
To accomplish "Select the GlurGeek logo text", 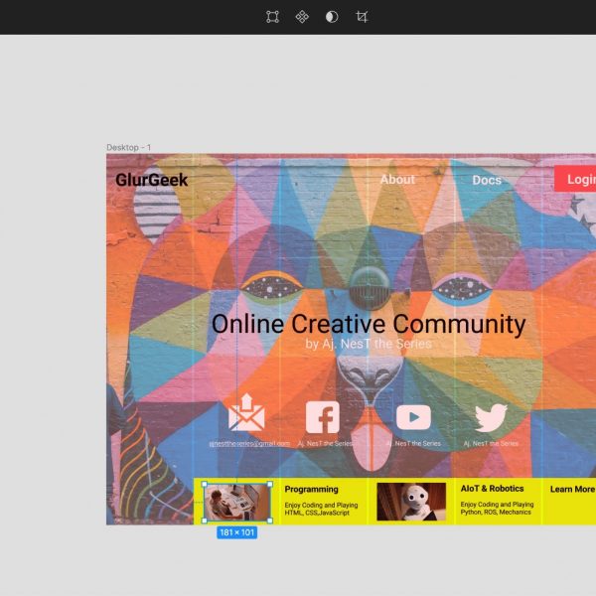I will pyautogui.click(x=151, y=180).
